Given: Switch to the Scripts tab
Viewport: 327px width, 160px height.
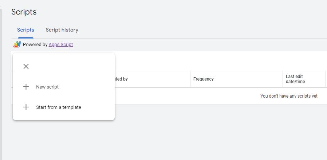Looking at the screenshot, I should [x=25, y=30].
